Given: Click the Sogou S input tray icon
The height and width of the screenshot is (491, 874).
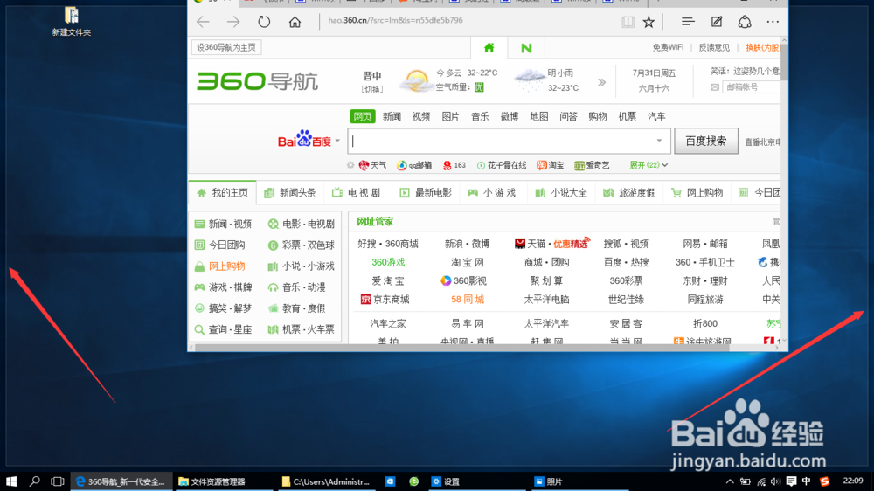Looking at the screenshot, I should (x=825, y=481).
